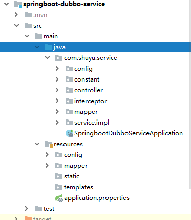Click the constant package icon
Image resolution: width=191 pixels, height=220 pixels.
pyautogui.click(x=69, y=79)
